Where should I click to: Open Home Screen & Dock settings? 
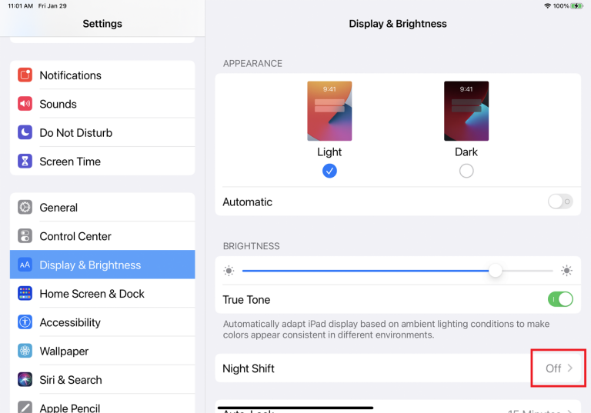[102, 294]
